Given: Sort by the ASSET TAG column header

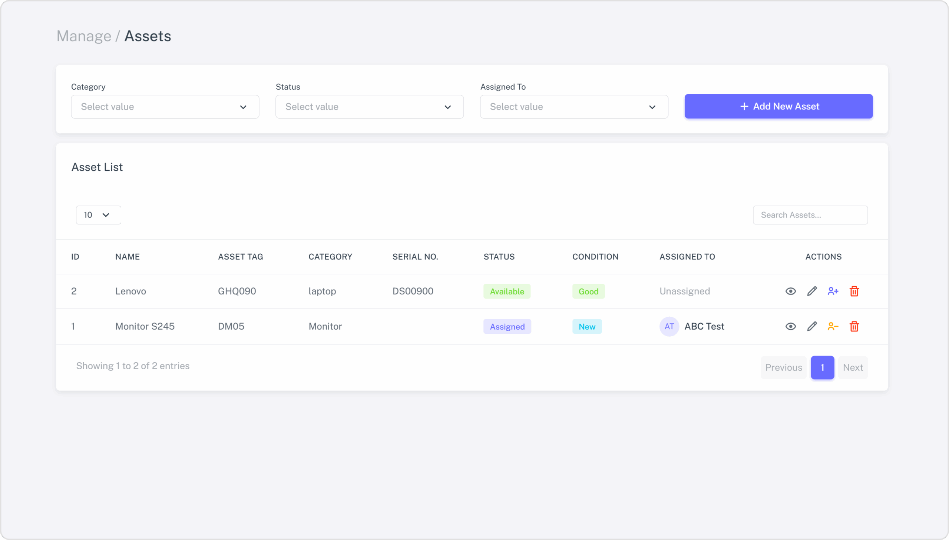Looking at the screenshot, I should pos(241,257).
